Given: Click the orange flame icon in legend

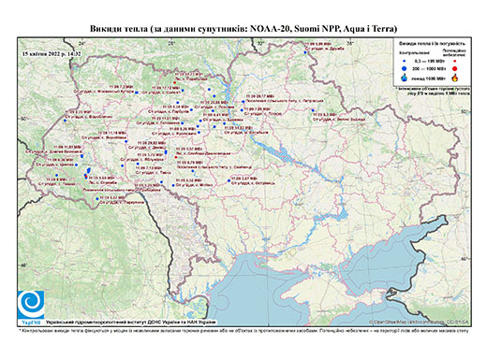Looking at the screenshot, I should point(454,78).
